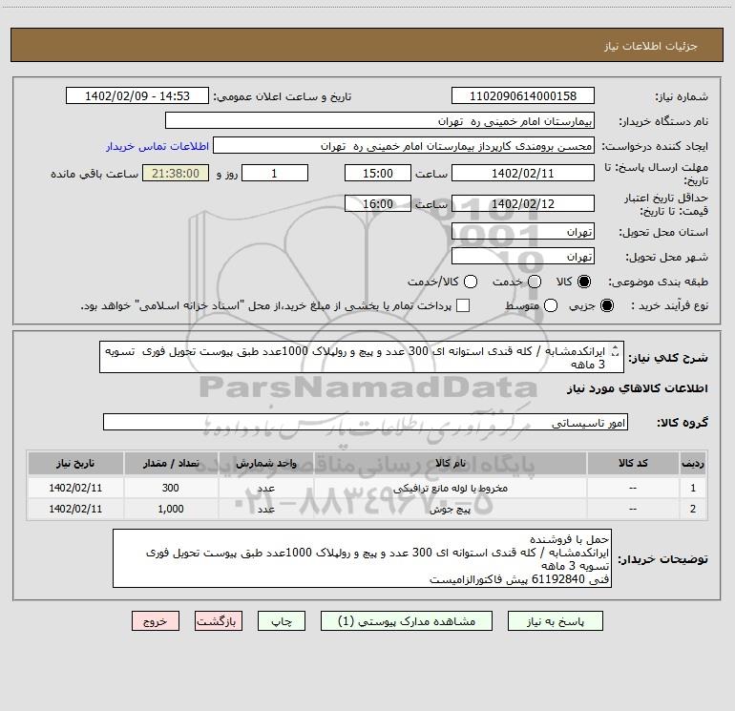Toggle the اسناد خزانه اسلامی payment checkbox

click(463, 305)
